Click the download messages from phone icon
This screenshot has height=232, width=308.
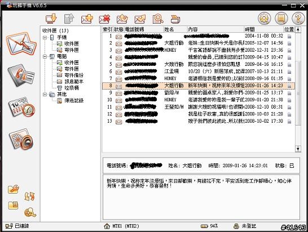(51, 19)
